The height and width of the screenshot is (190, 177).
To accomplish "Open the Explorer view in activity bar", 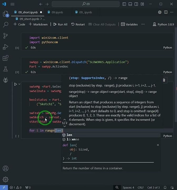I will coord(6,14).
